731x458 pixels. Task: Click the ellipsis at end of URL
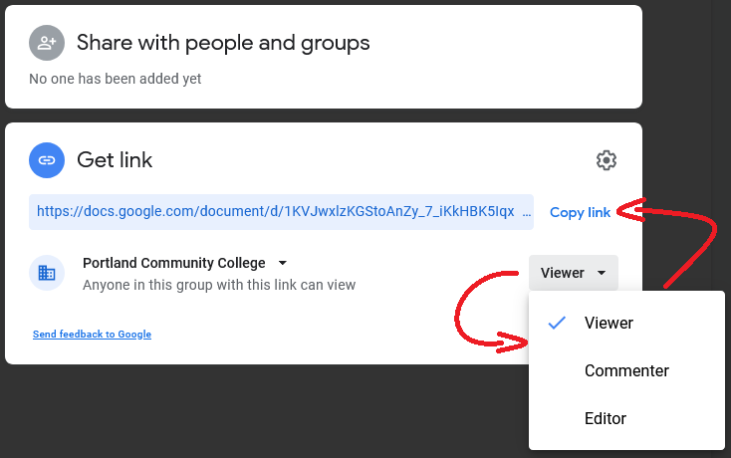click(x=526, y=212)
